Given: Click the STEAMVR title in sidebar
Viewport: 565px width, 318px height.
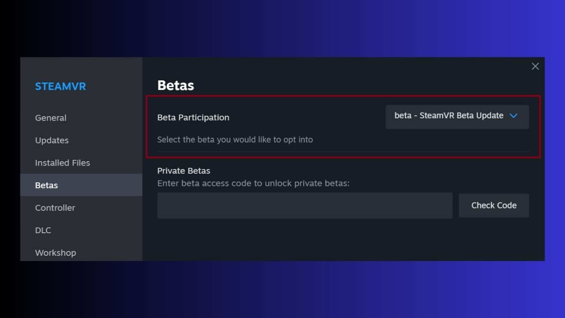Looking at the screenshot, I should (x=60, y=87).
